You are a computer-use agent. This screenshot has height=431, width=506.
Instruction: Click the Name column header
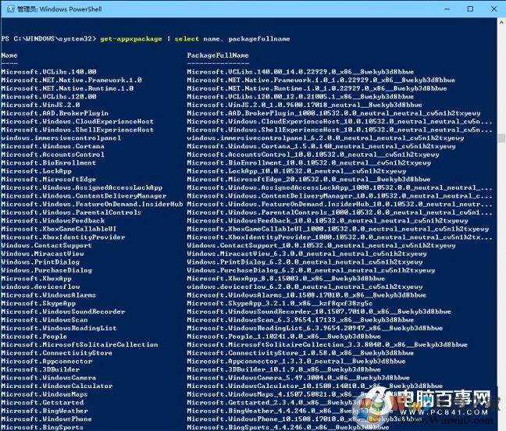tap(9, 55)
